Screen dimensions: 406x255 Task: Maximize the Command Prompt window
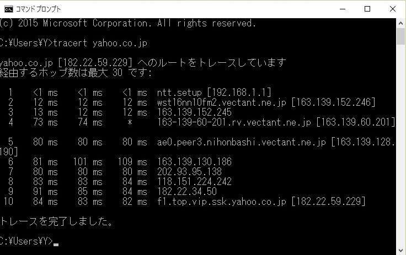point(367,9)
